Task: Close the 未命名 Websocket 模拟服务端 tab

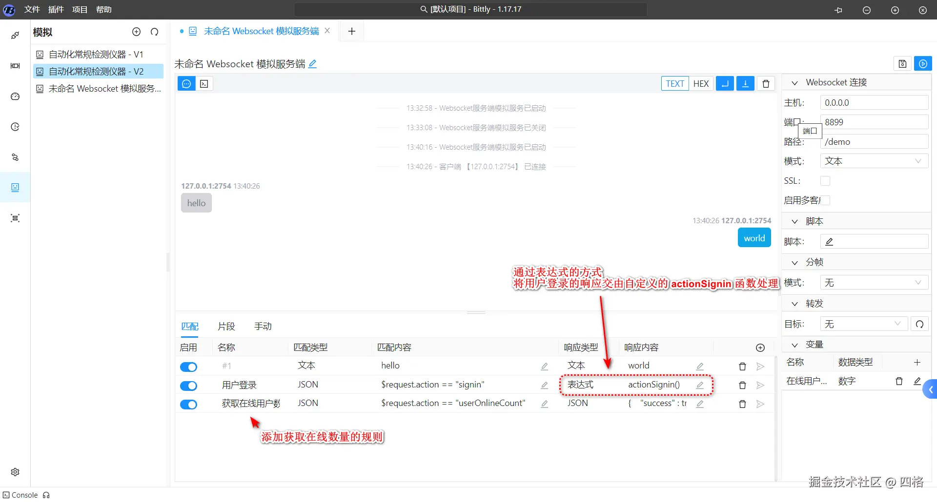Action: tap(327, 31)
